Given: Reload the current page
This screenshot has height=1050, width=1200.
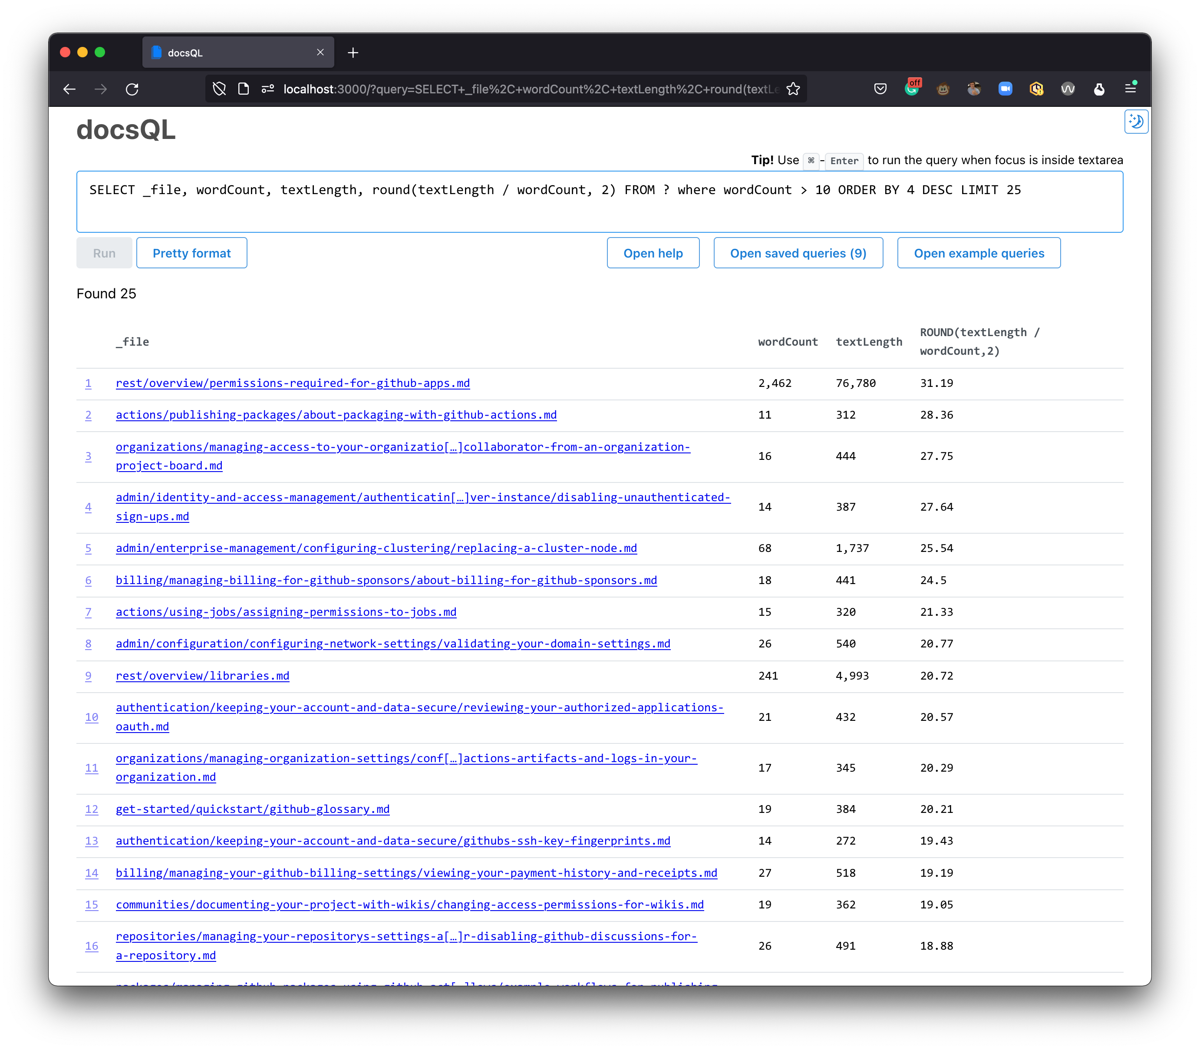Looking at the screenshot, I should (132, 89).
